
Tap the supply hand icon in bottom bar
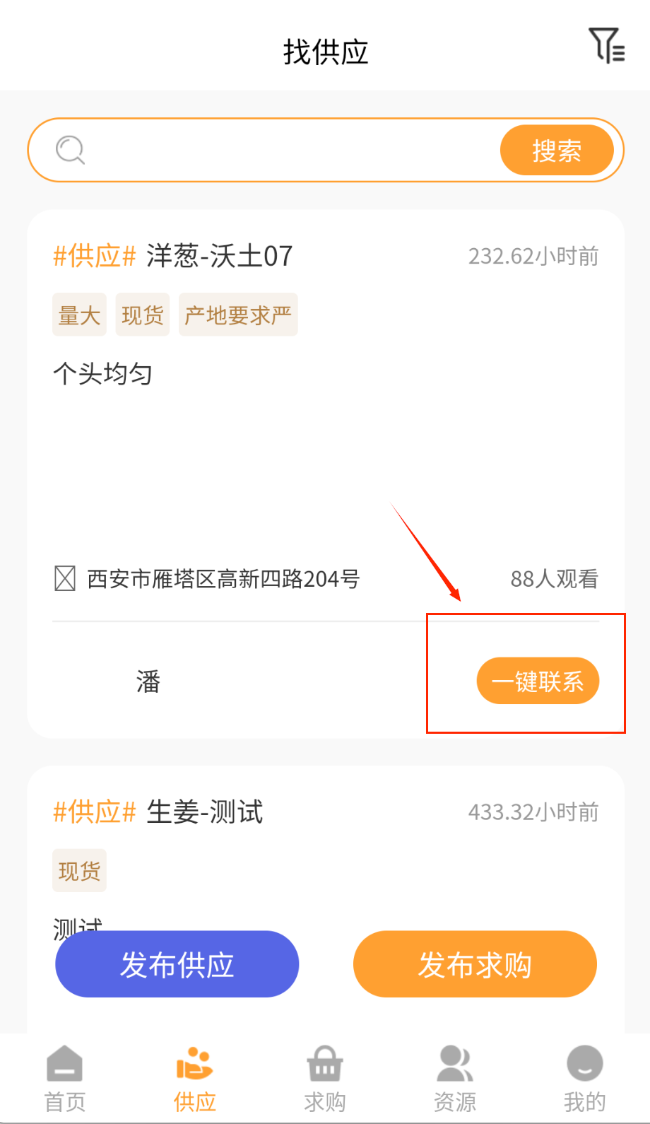[x=194, y=1064]
